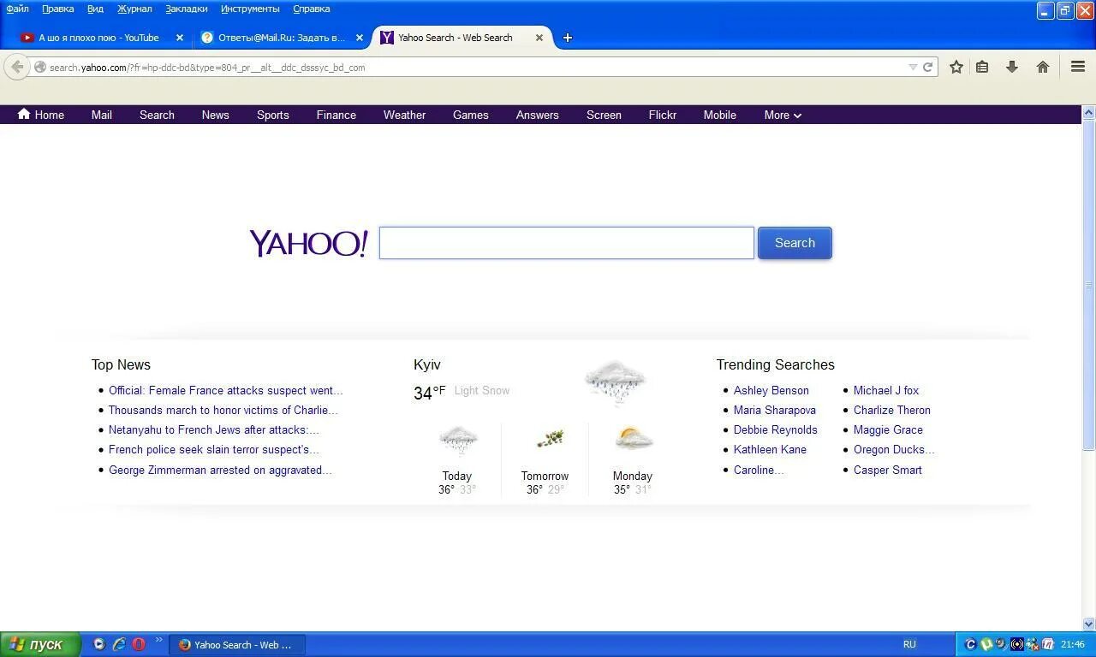Viewport: 1096px width, 657px height.
Task: Click the blue Search button
Action: click(795, 243)
